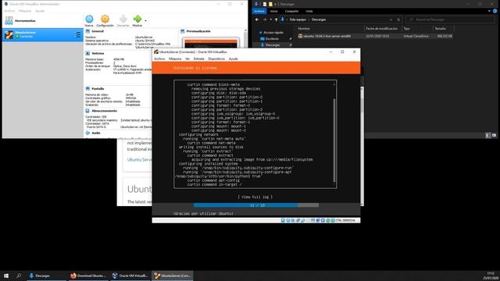
Task: Open Windows Start button
Action: tap(6, 276)
